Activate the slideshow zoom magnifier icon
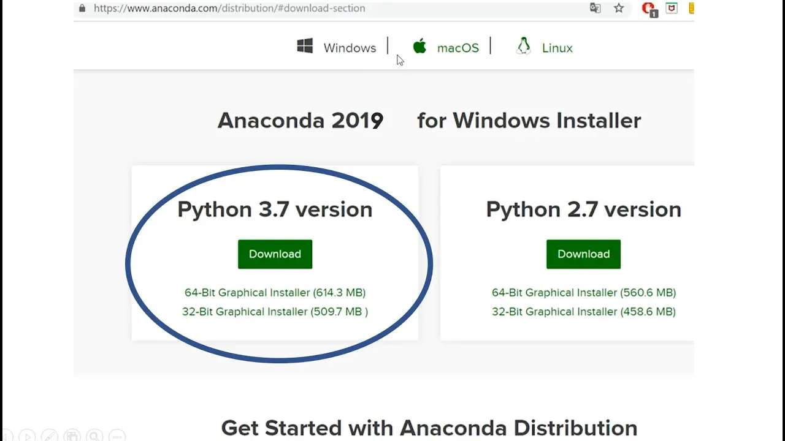The image size is (785, 441). click(x=94, y=435)
